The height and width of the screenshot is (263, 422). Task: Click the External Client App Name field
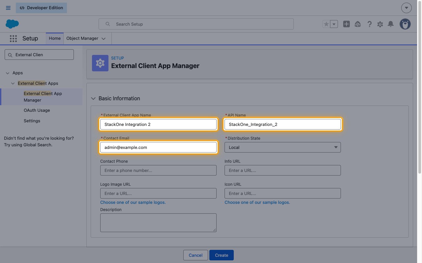click(159, 124)
